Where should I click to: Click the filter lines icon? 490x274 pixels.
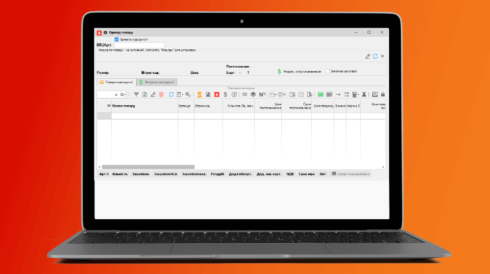(137, 94)
